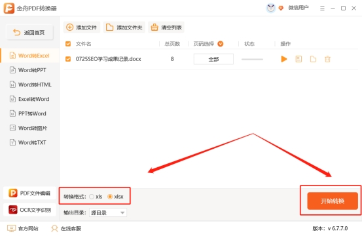This screenshot has width=362, height=236.
Task: Click the 开始转换 button
Action: 333,201
